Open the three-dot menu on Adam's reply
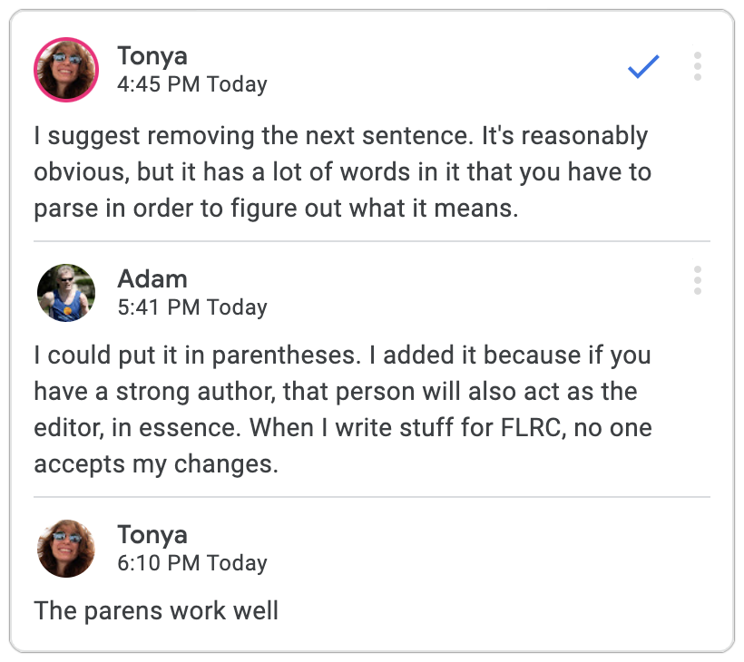 697,280
